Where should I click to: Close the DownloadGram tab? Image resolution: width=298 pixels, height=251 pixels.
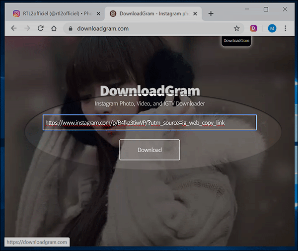click(x=195, y=13)
